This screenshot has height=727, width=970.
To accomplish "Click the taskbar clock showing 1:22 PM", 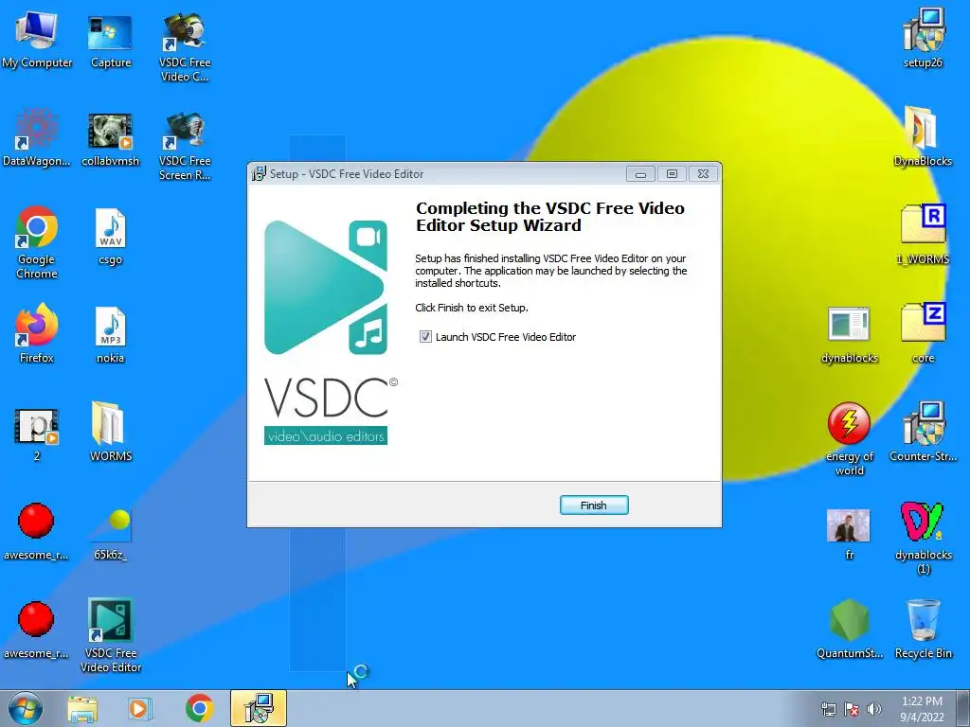I will (922, 709).
